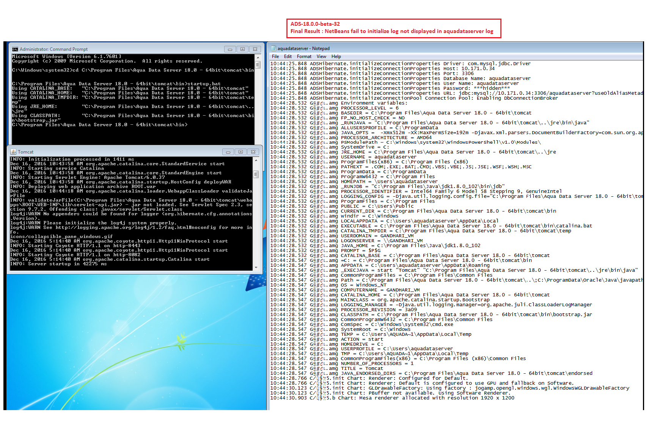Click the Command Prompt title bar icon
This screenshot has width=657, height=423.
click(15, 49)
